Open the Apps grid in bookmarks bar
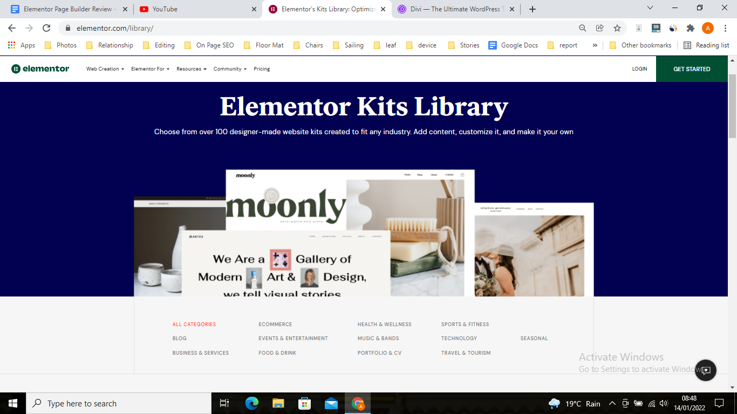Viewport: 737px width, 414px height. click(x=22, y=45)
